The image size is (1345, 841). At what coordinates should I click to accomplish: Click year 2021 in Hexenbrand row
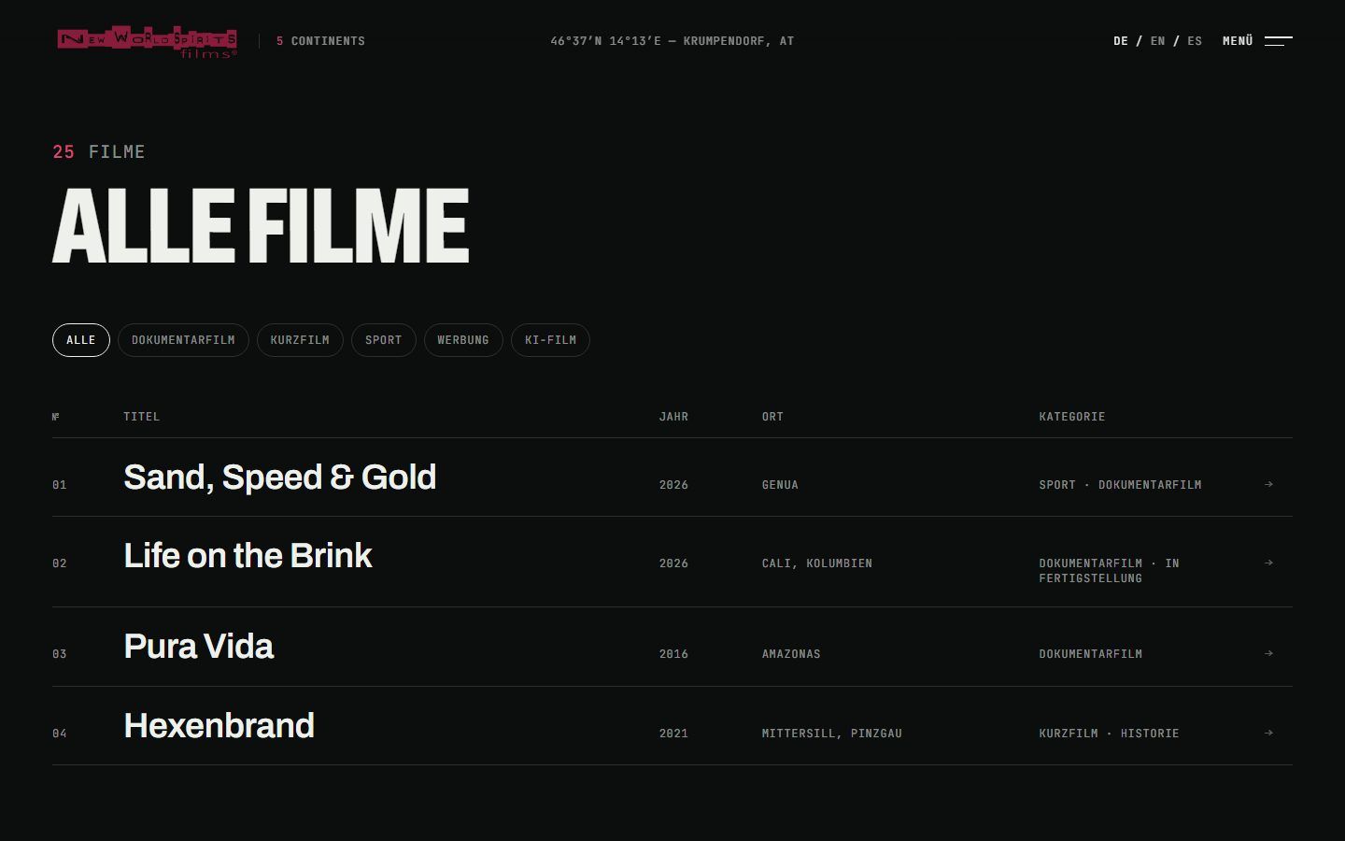pyautogui.click(x=673, y=734)
